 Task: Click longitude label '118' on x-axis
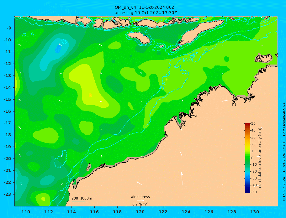click(x=117, y=212)
